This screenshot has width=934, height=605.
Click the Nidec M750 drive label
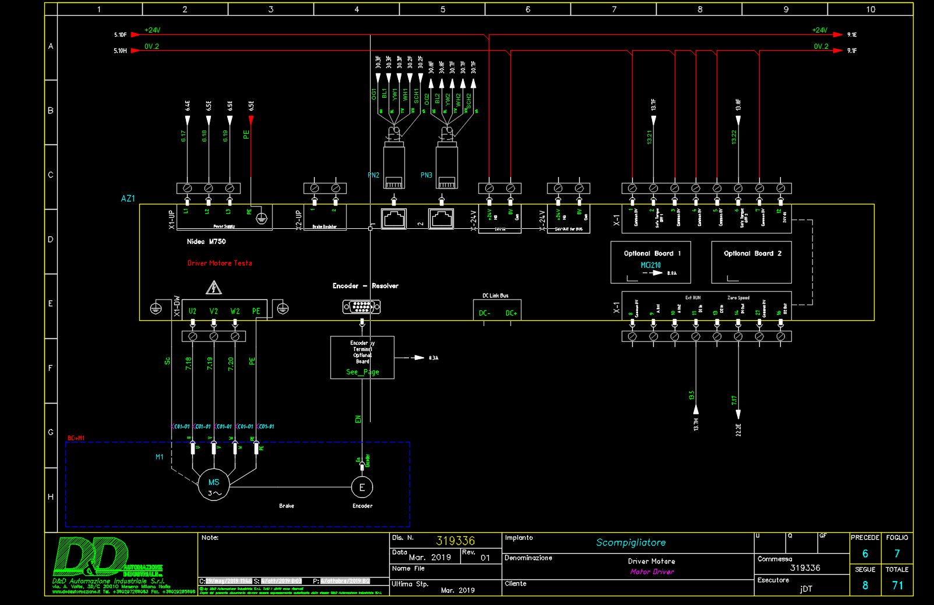point(206,242)
